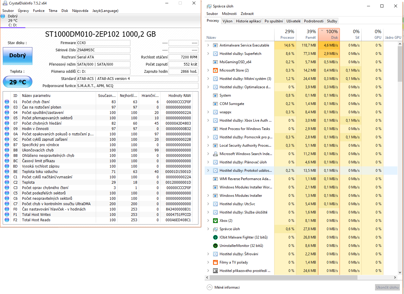Click the COM Surrogate icon
404x294 pixels.
[x=215, y=104]
